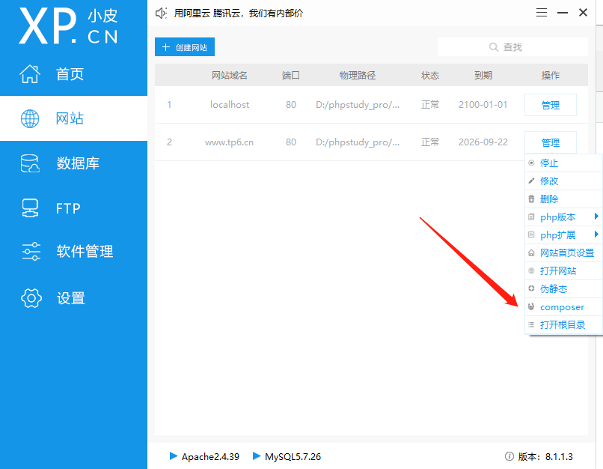The width and height of the screenshot is (603, 469).
Task: Click the 2026-09-22 expiry cell
Action: coord(483,142)
